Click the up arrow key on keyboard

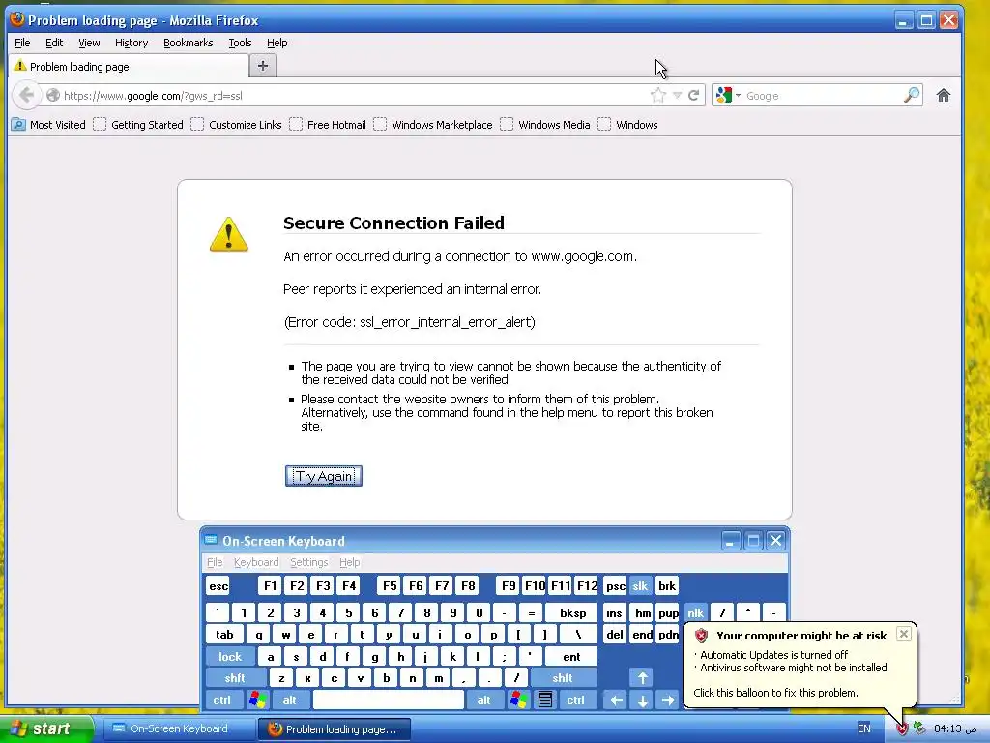[642, 678]
